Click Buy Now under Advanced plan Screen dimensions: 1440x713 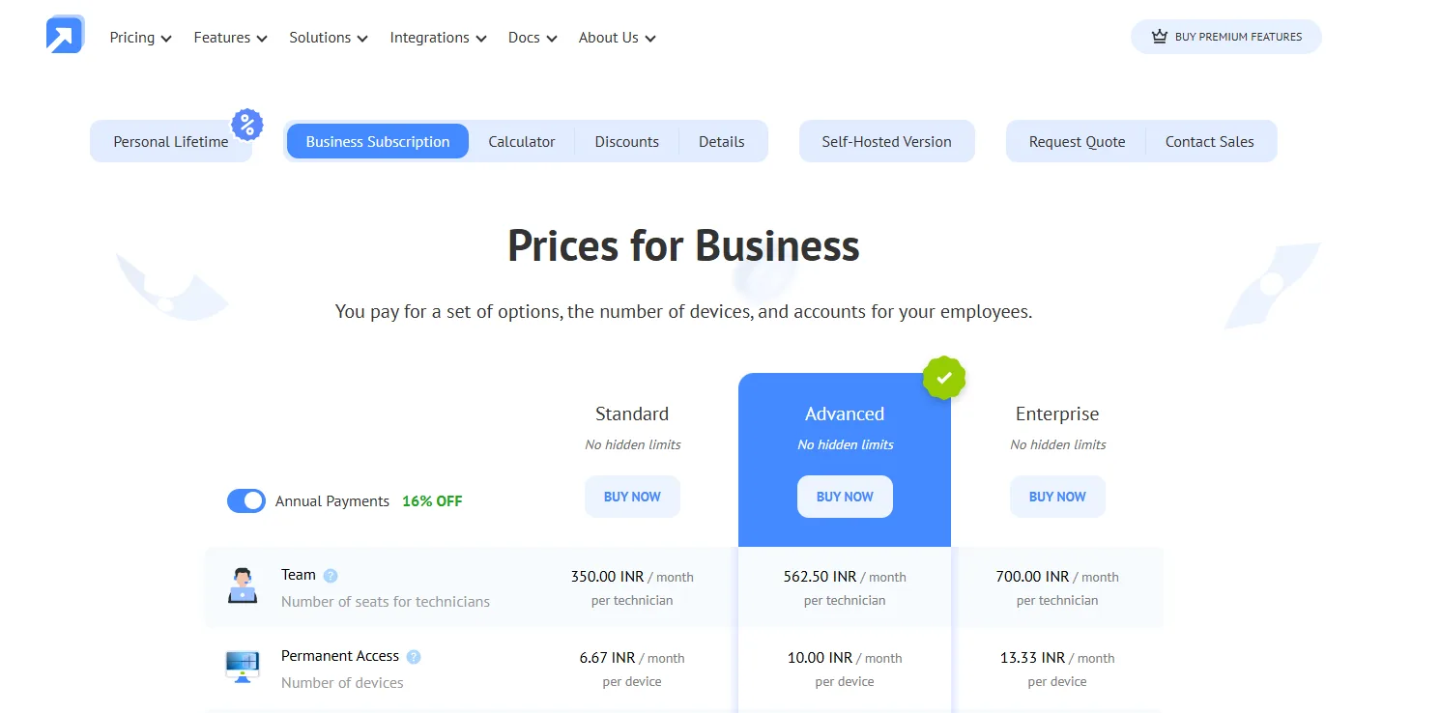[x=845, y=497]
